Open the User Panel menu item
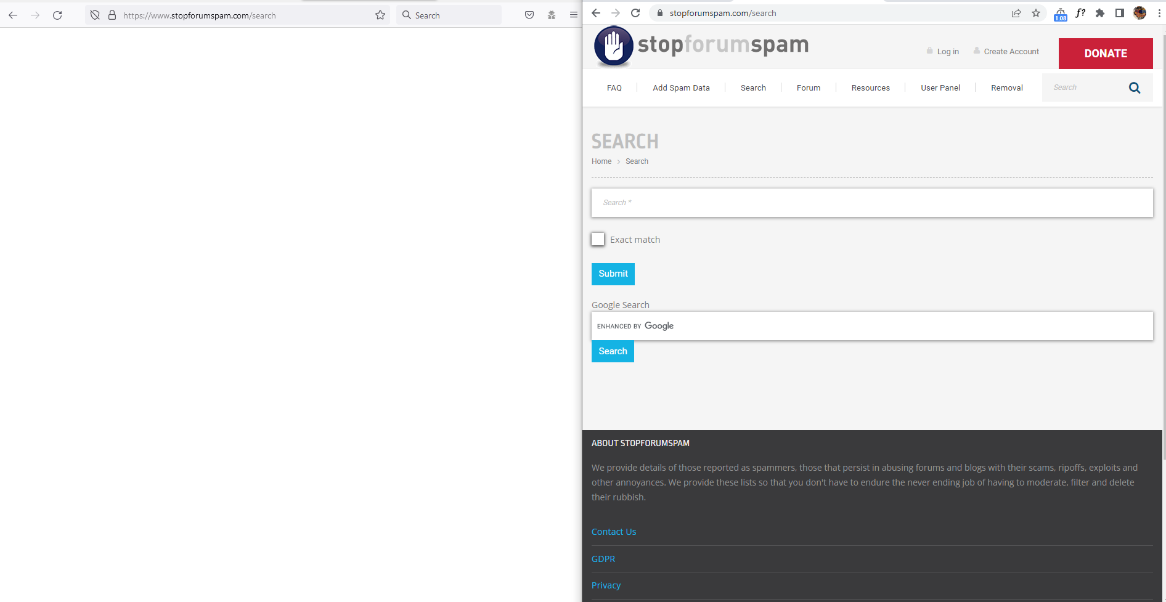 tap(940, 87)
